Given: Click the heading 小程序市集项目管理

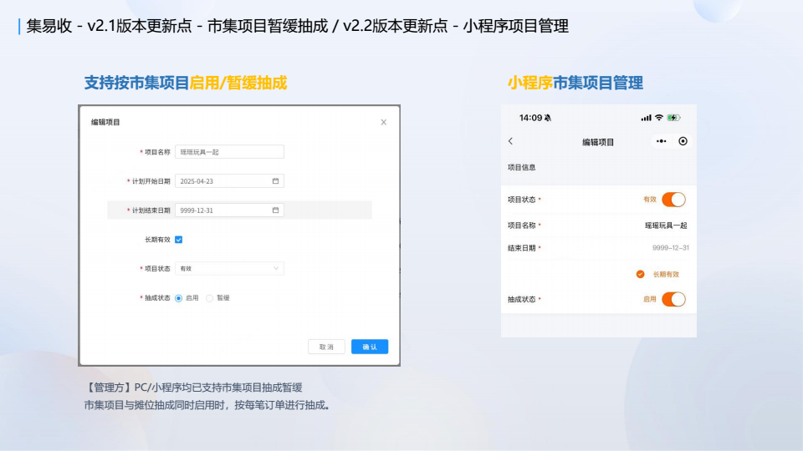Looking at the screenshot, I should coord(575,83).
